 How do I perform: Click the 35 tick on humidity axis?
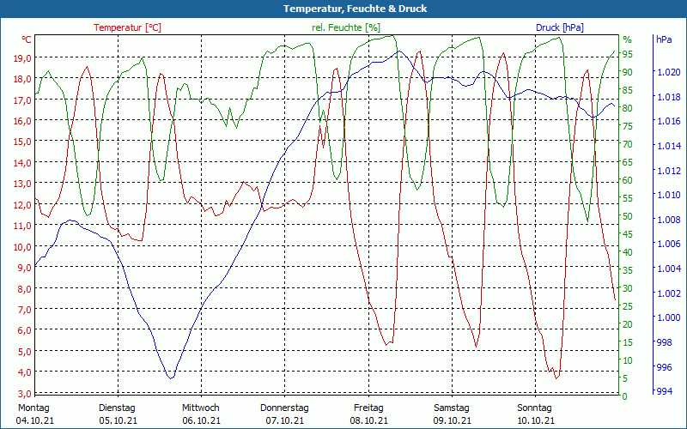628,270
